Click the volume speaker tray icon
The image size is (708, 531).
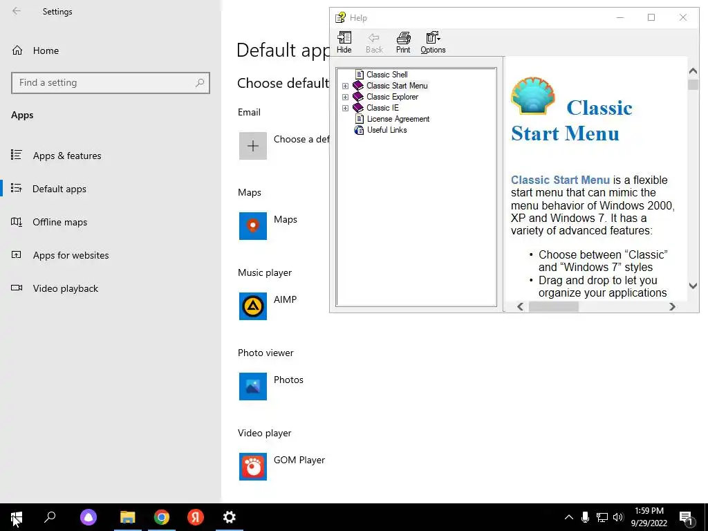point(618,517)
